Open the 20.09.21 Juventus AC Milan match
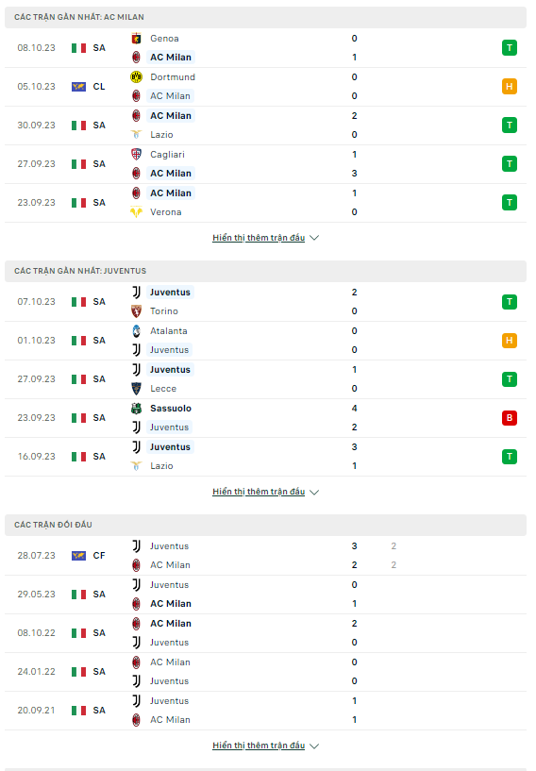The height and width of the screenshot is (771, 536). click(x=265, y=711)
